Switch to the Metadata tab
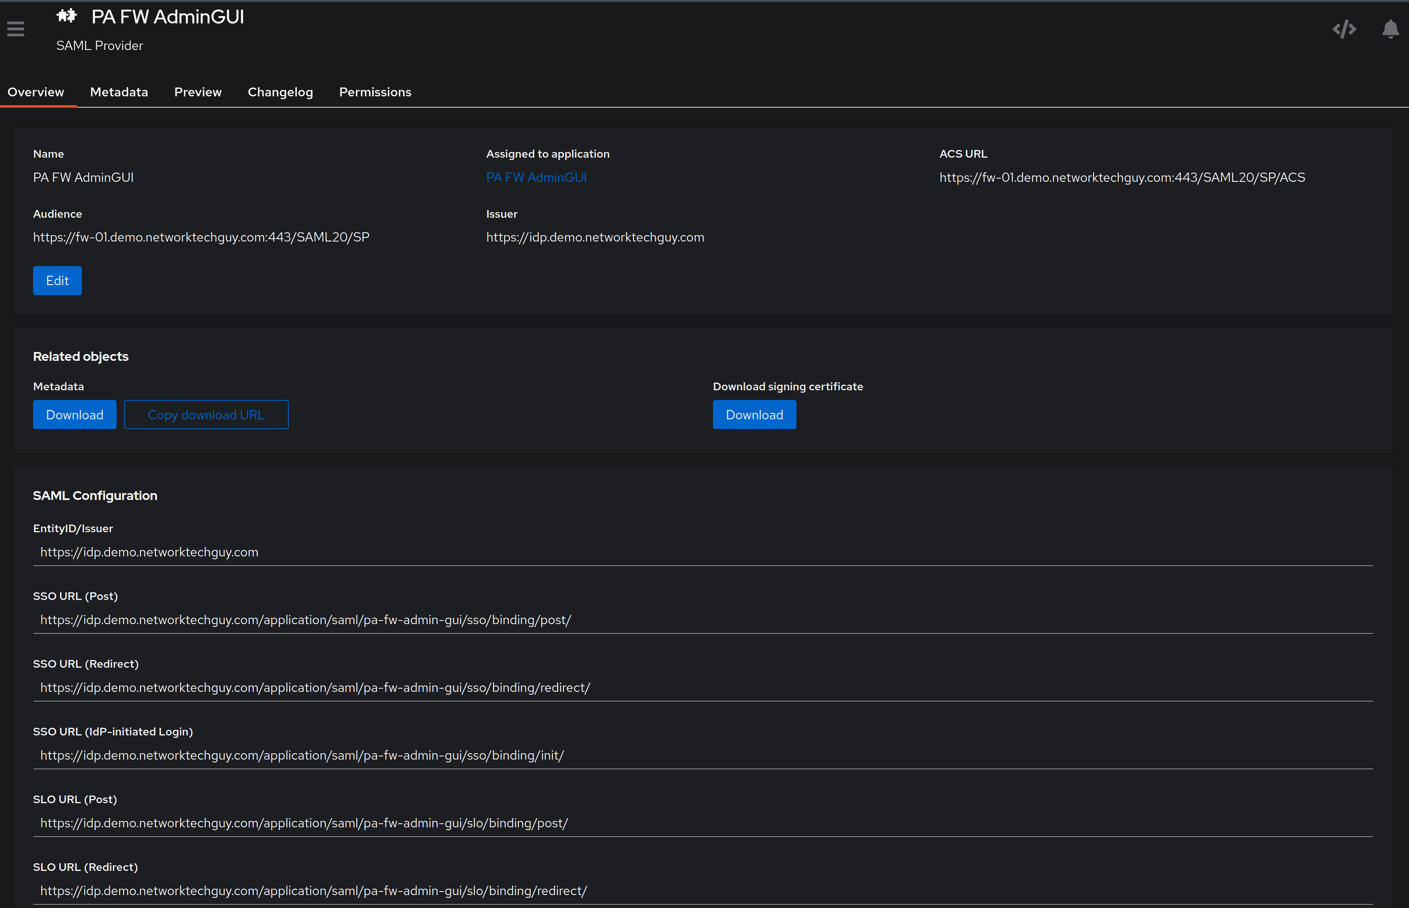 119,92
